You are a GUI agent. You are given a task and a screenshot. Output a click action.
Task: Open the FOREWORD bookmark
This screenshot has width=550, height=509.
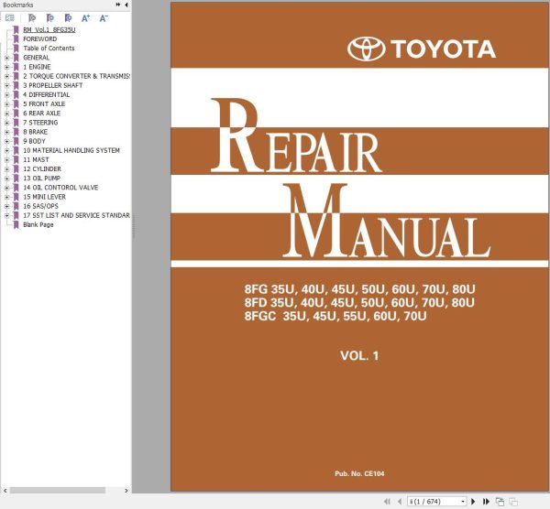click(39, 38)
